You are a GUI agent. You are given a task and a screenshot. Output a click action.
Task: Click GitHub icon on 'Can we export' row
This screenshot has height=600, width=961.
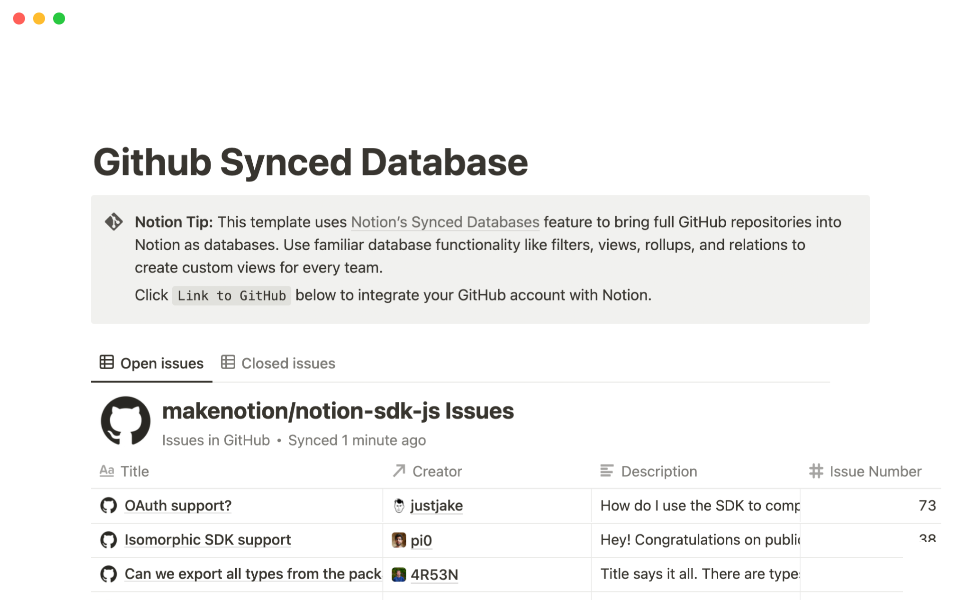108,574
